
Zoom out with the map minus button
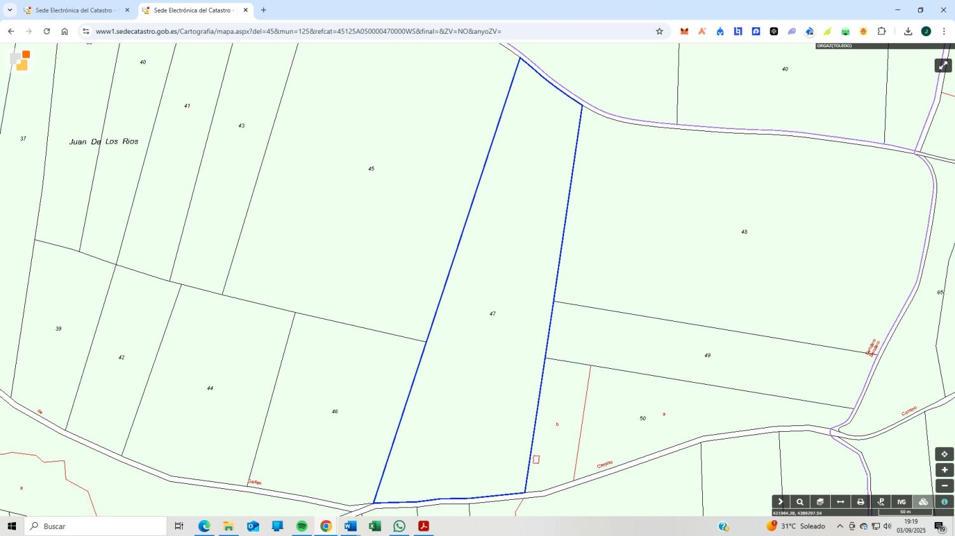pyautogui.click(x=944, y=486)
